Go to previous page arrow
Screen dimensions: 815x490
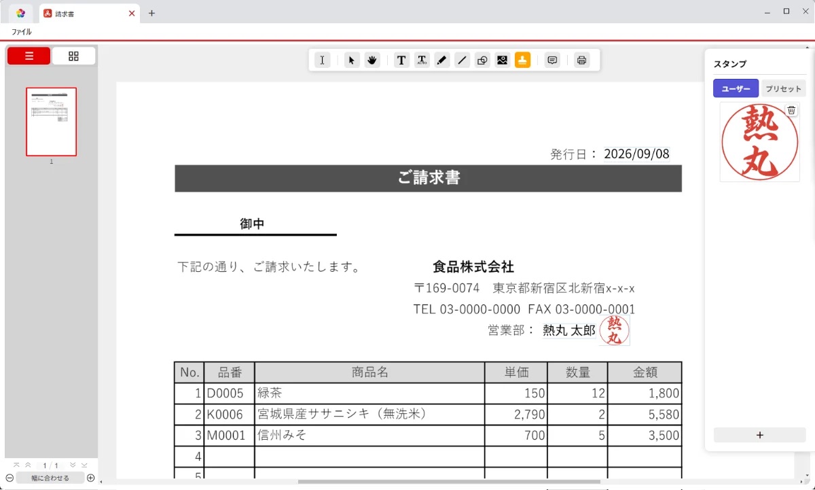pyautogui.click(x=28, y=465)
